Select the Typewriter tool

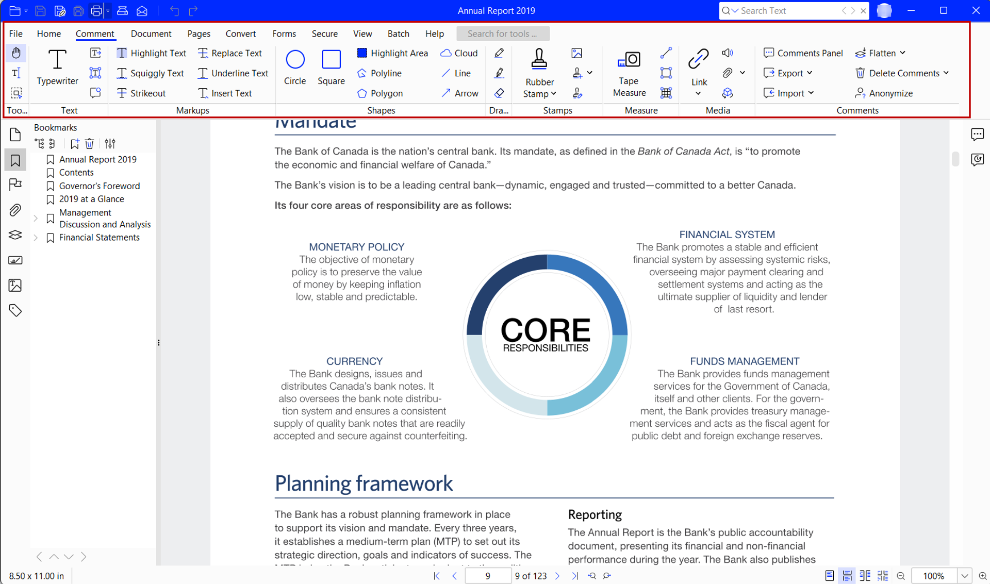57,68
